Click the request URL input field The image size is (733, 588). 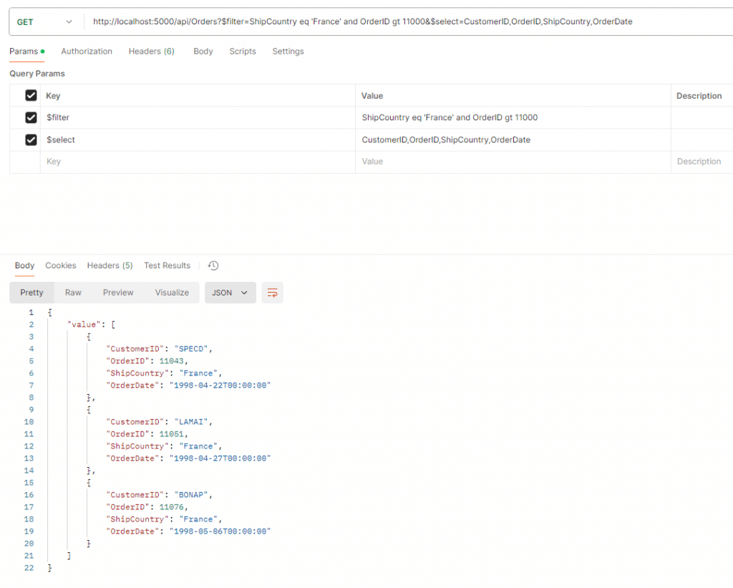pyautogui.click(x=401, y=22)
